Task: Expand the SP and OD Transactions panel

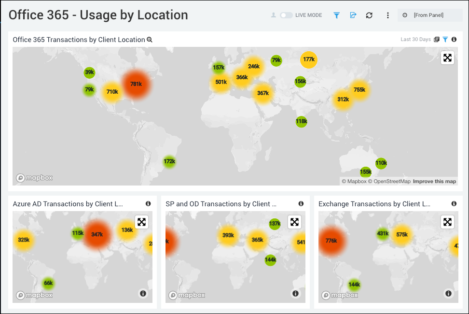Action: point(295,222)
